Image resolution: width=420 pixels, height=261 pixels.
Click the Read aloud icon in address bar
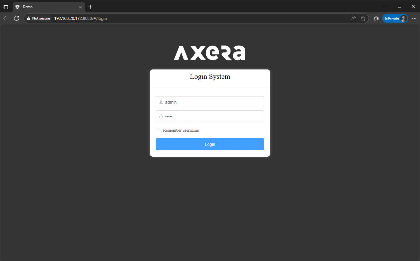click(354, 18)
